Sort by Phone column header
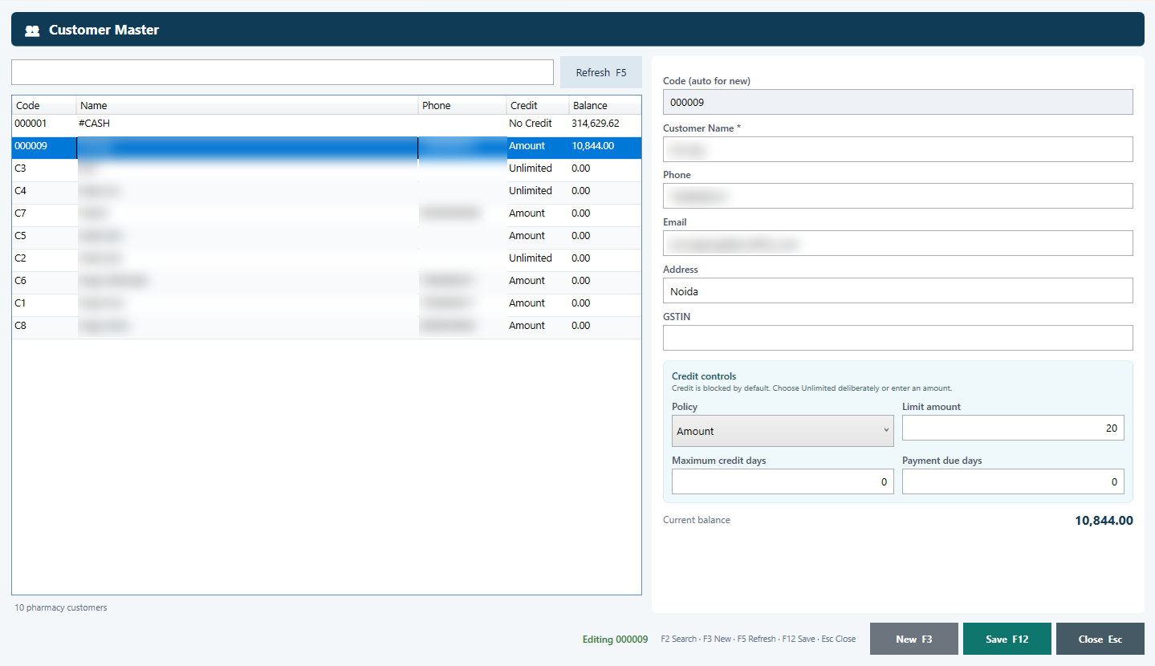 point(462,105)
